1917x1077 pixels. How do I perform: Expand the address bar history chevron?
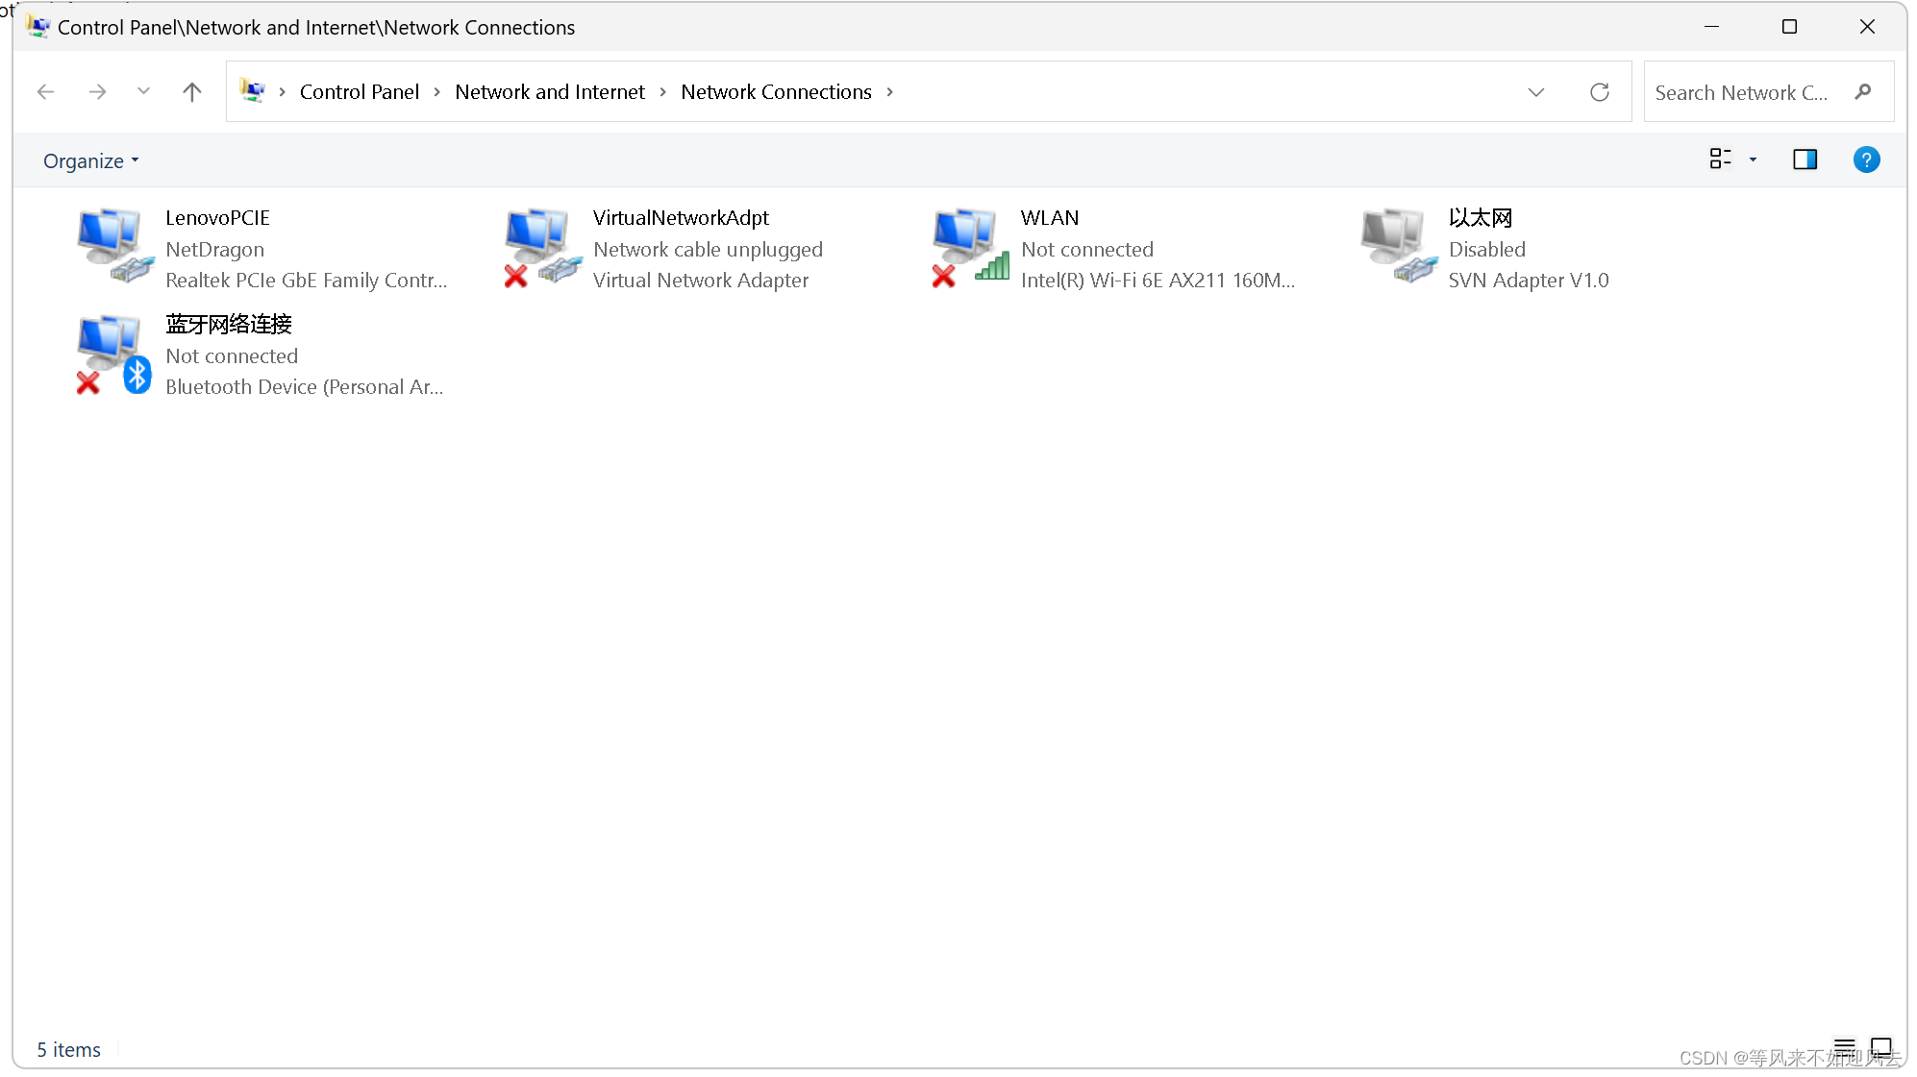(1536, 91)
